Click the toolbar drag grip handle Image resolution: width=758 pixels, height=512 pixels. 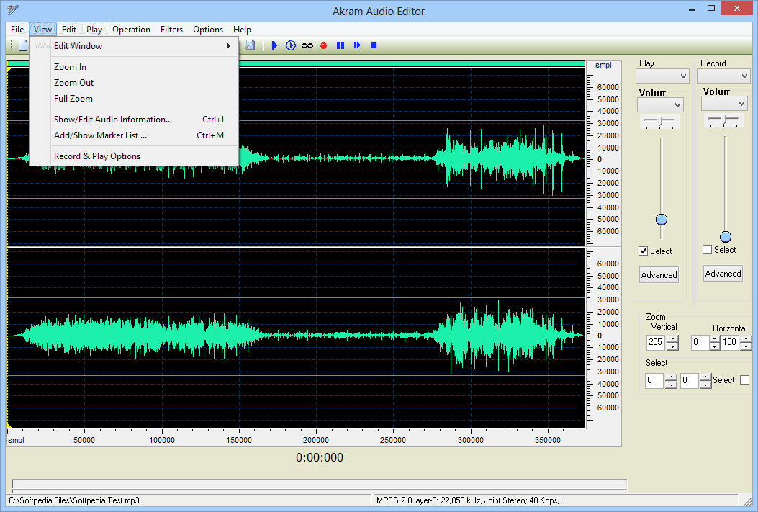(x=12, y=45)
